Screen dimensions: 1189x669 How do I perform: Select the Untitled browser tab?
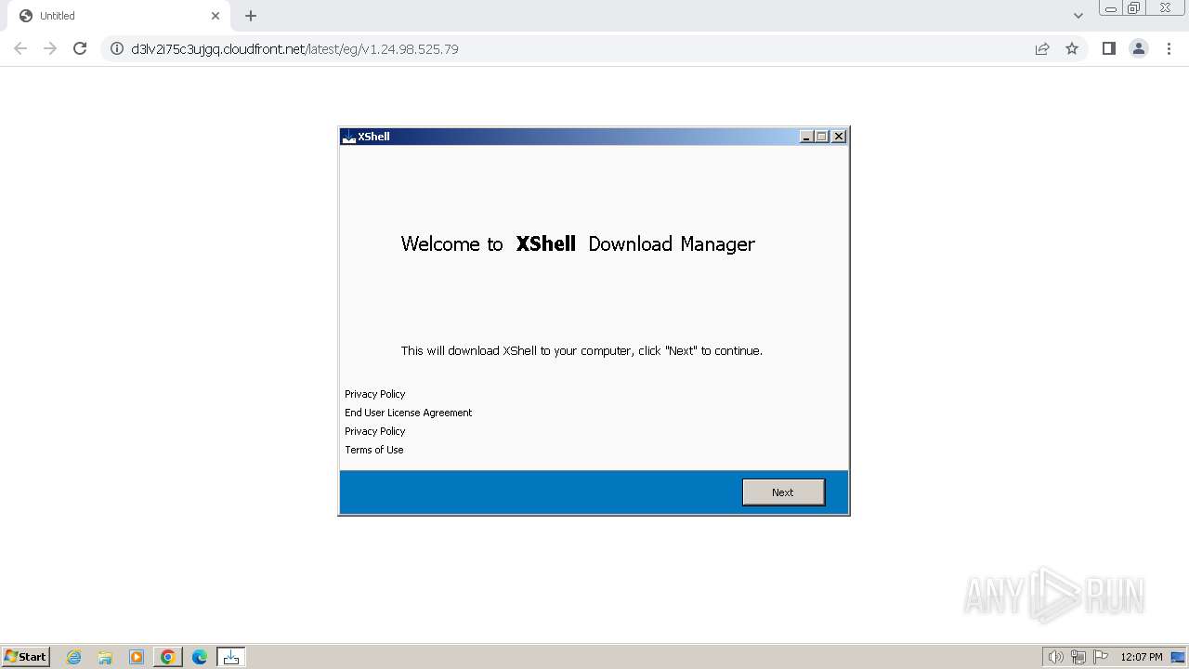tap(119, 16)
